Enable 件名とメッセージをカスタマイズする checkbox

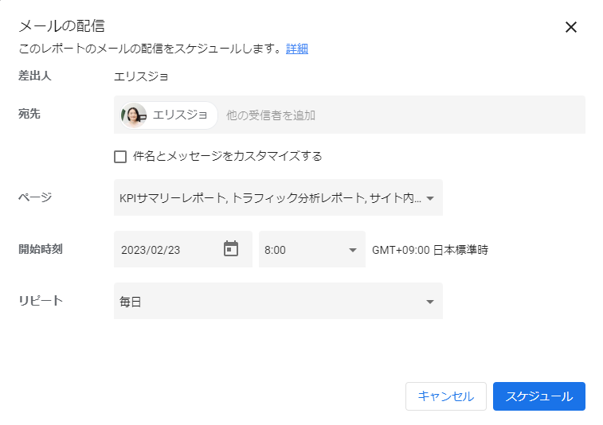click(x=120, y=157)
